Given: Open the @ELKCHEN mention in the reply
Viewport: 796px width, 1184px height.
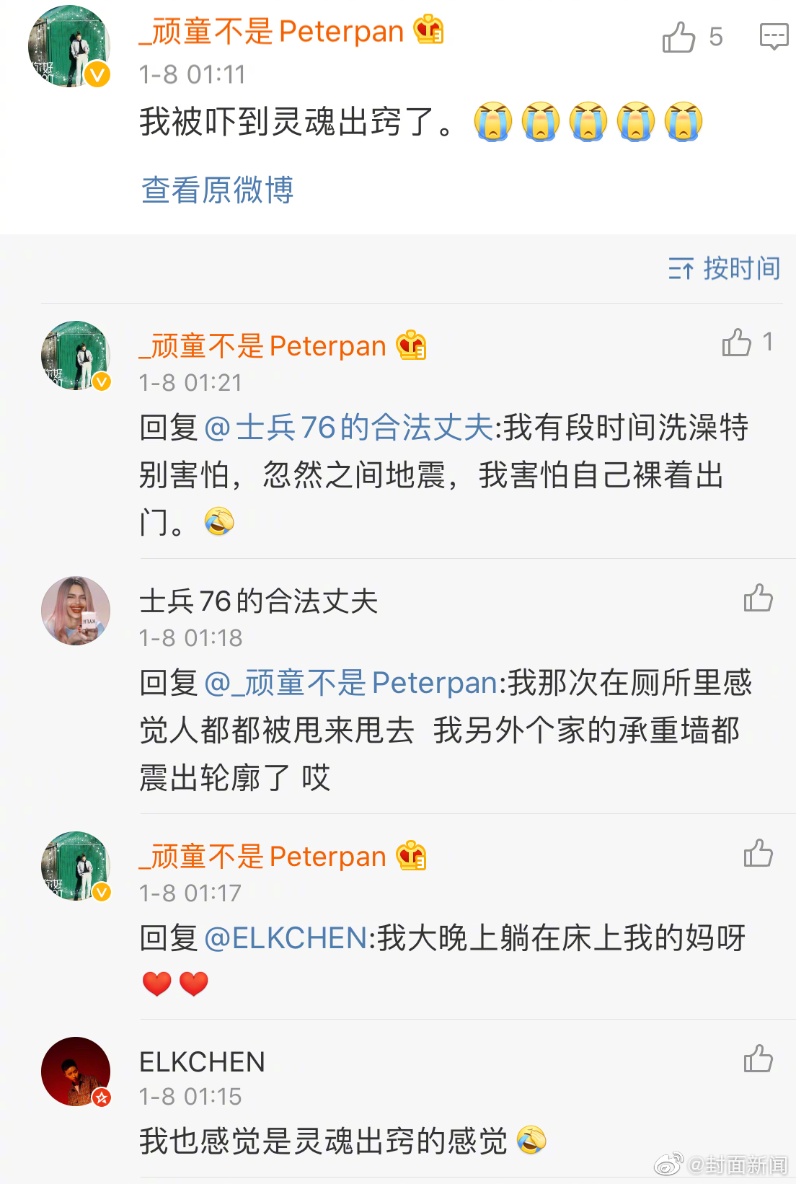Looking at the screenshot, I should (x=286, y=938).
